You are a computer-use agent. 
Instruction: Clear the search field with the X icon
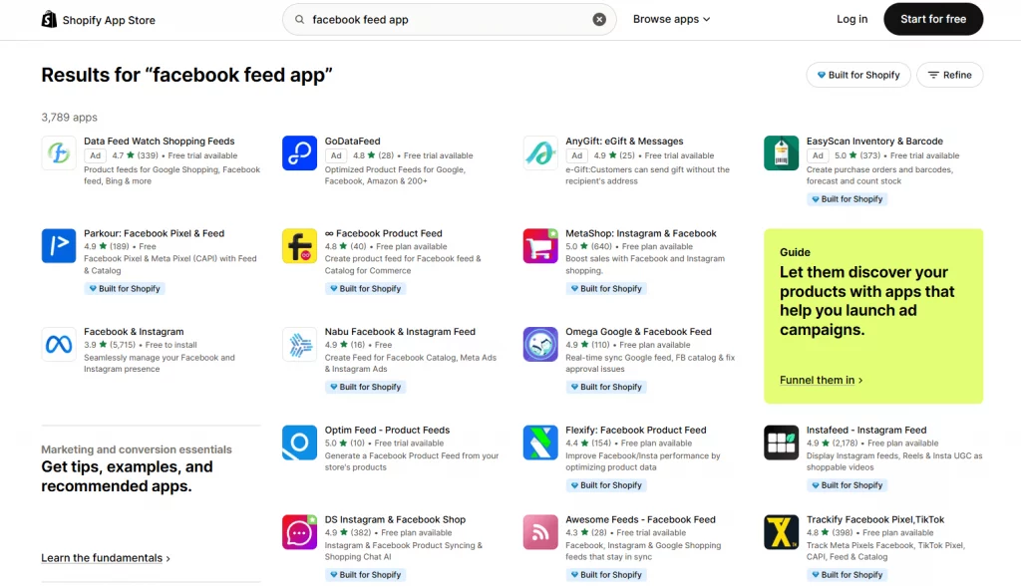(x=599, y=20)
